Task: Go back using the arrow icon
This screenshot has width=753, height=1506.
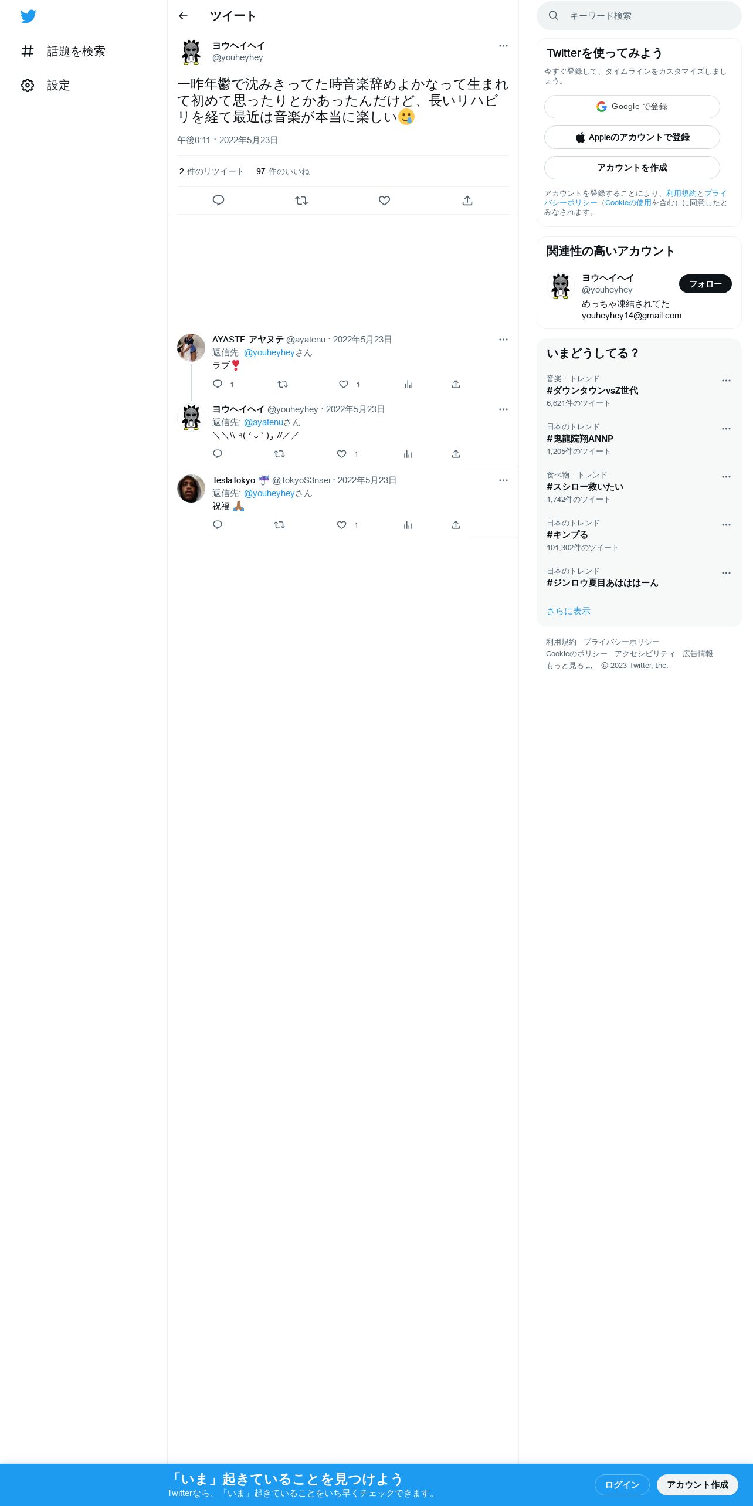Action: 183,16
